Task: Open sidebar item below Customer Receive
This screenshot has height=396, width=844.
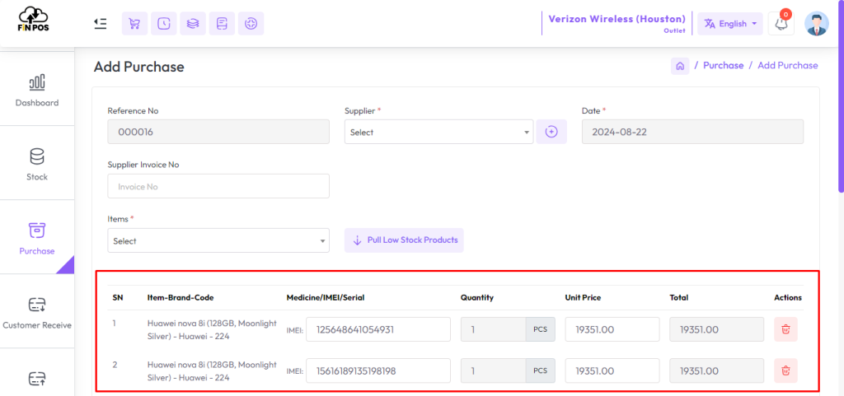Action: point(36,378)
